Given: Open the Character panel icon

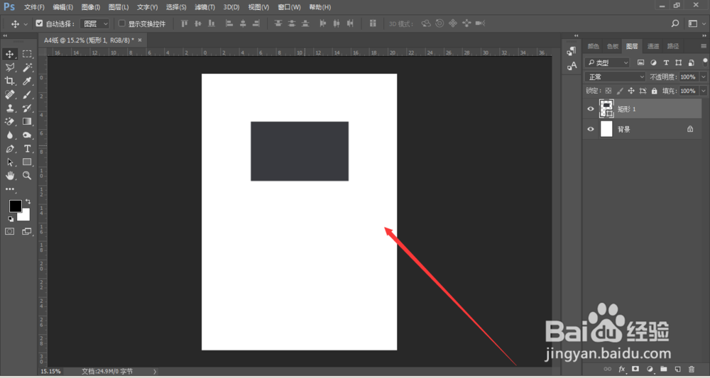Looking at the screenshot, I should point(572,66).
